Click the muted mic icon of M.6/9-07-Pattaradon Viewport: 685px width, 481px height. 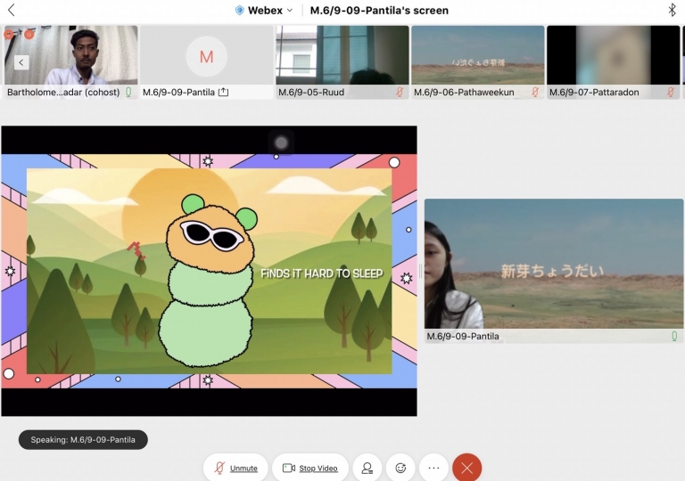coord(670,92)
